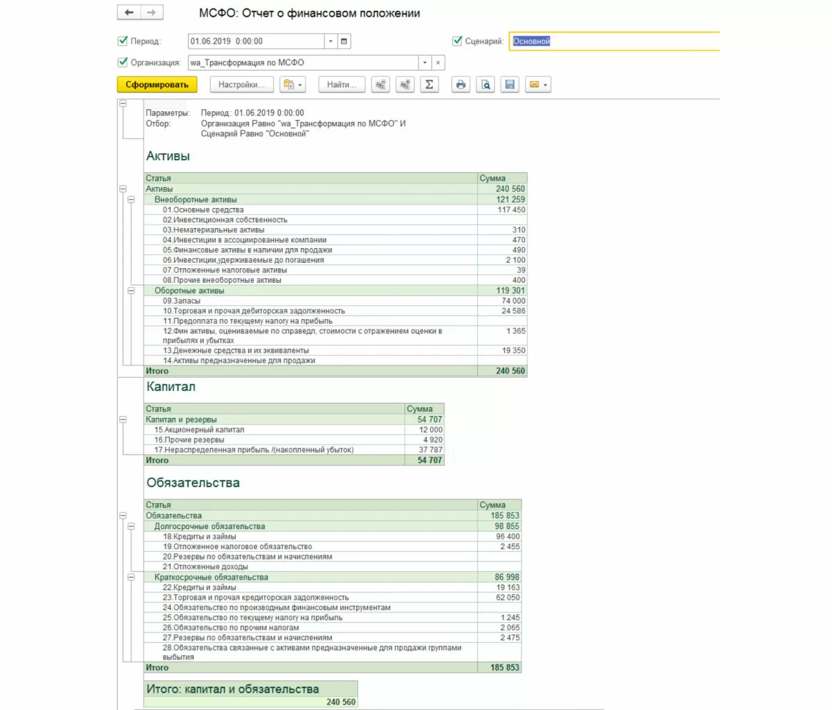Collapse the Краткосрочные обязательства group
The image size is (832, 710).
click(x=131, y=577)
